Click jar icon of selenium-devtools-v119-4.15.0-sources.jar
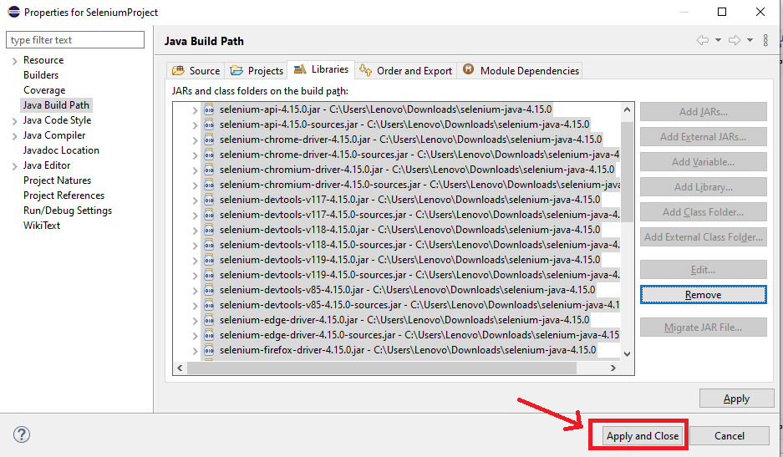This screenshot has width=783, height=457. pyautogui.click(x=209, y=275)
